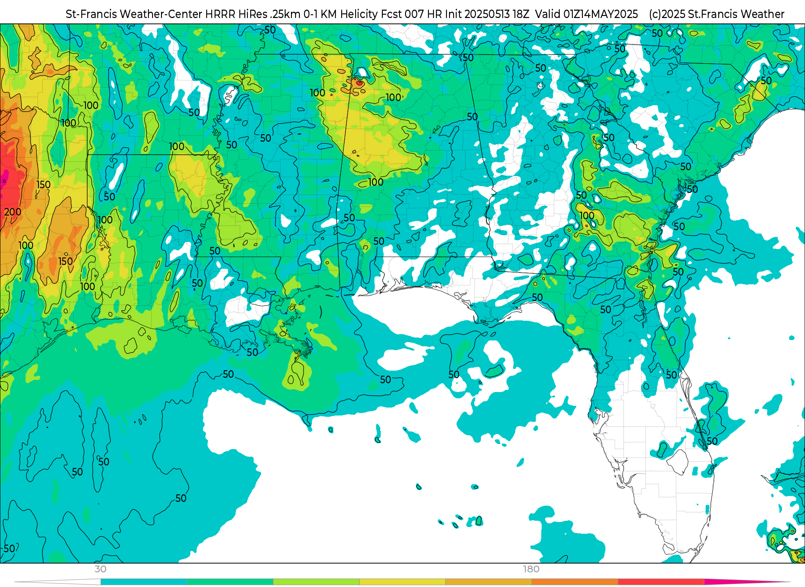Image resolution: width=805 pixels, height=587 pixels.
Task: Click "Init 20250513 18Z" in the title
Action: tap(487, 14)
